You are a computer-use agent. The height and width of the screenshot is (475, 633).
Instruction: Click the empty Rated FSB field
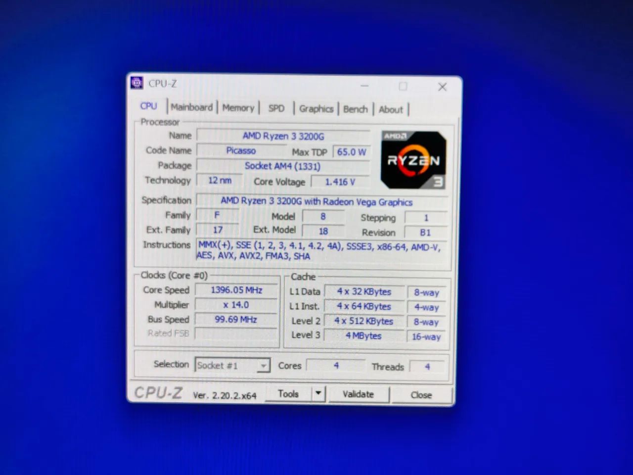pyautogui.click(x=236, y=334)
